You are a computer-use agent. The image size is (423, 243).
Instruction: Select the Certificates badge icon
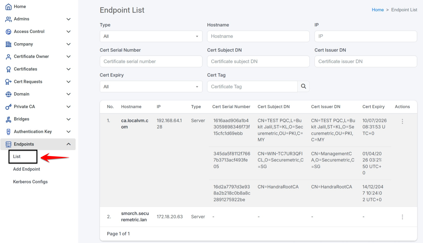coord(8,69)
